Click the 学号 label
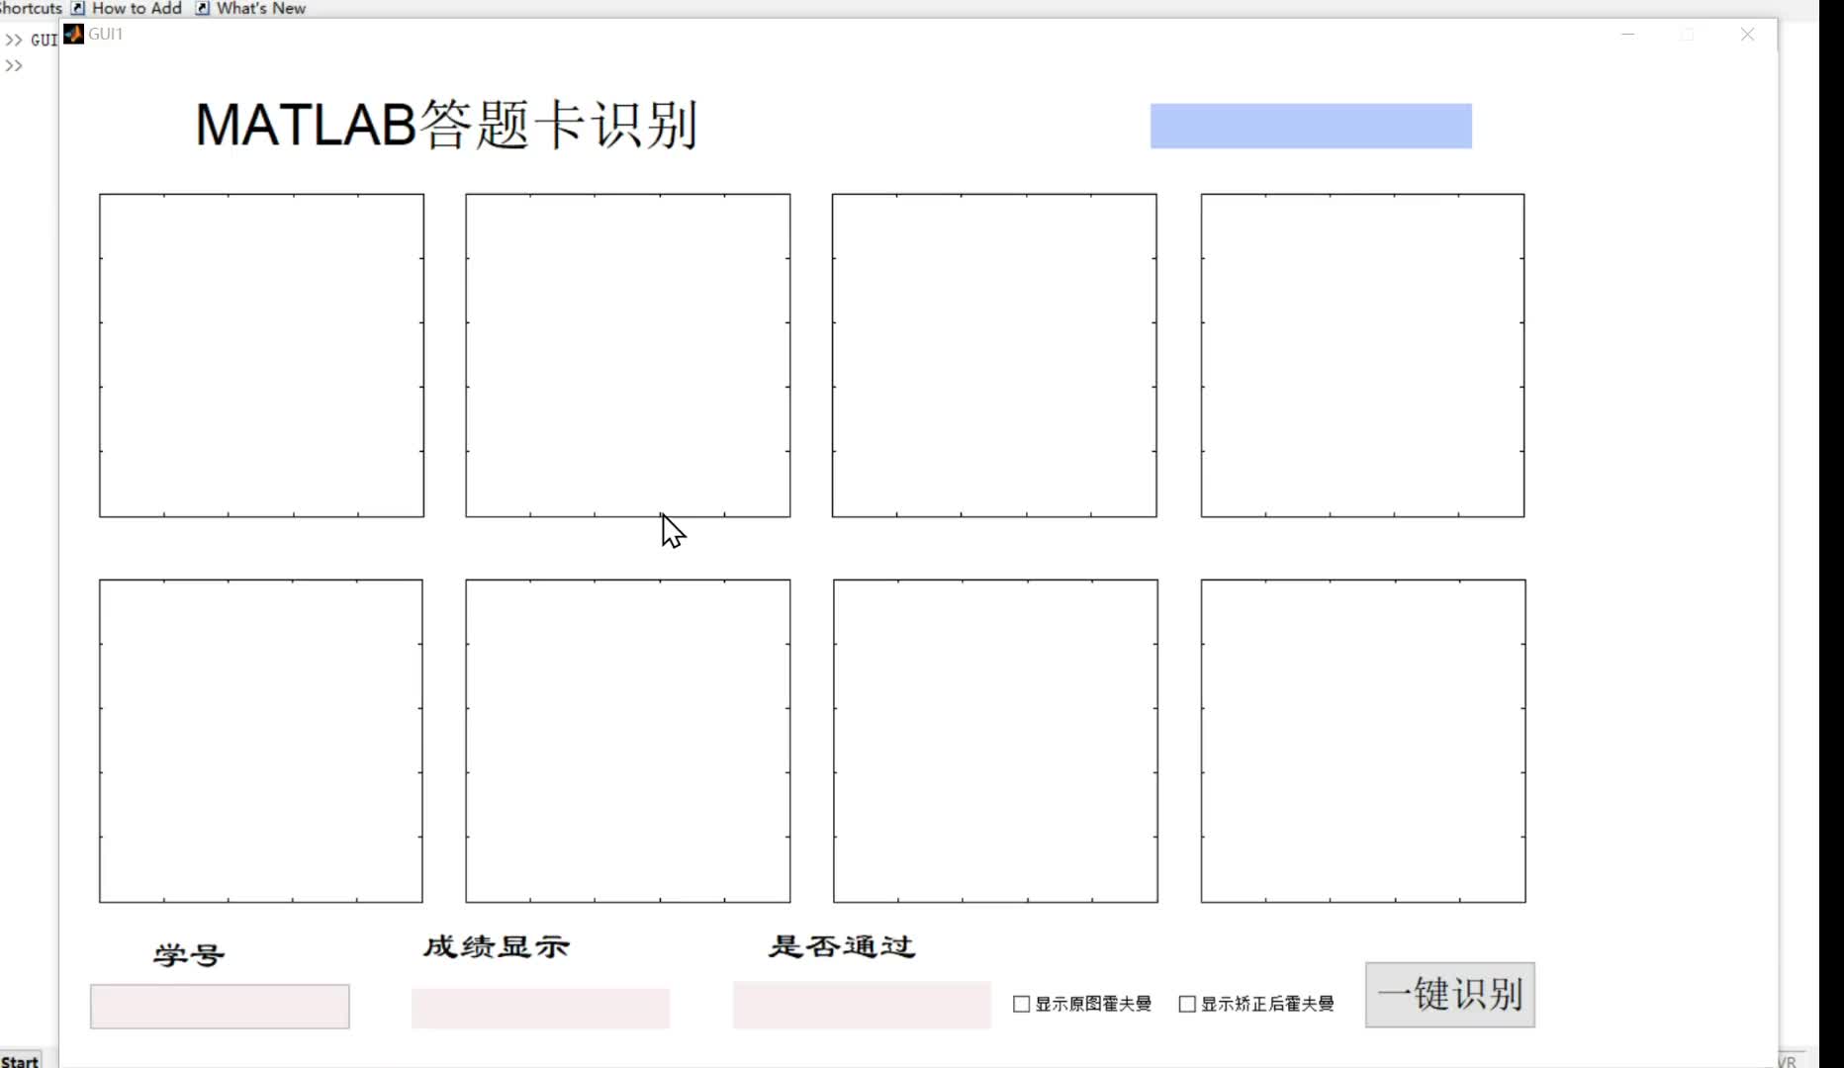1844x1068 pixels. click(x=189, y=955)
